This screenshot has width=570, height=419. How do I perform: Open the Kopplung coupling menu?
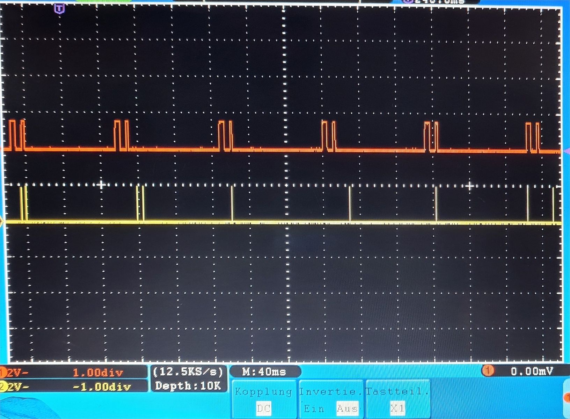(263, 392)
